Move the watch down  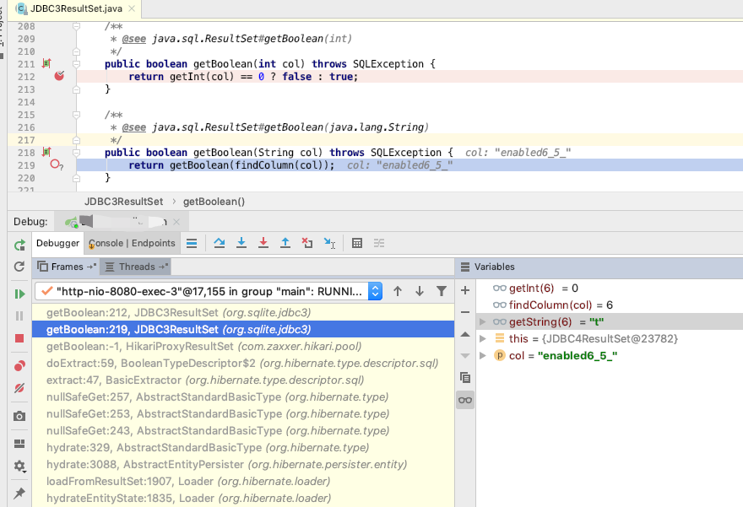[465, 356]
